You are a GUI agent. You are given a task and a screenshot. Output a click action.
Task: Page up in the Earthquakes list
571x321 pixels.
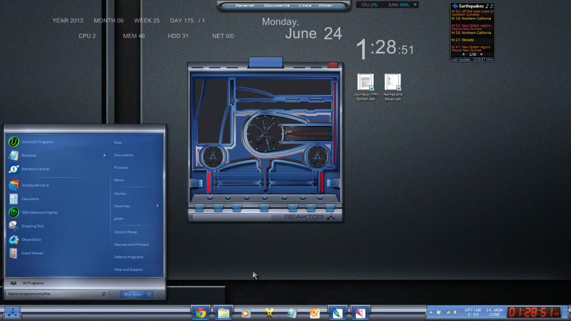[x=463, y=54]
